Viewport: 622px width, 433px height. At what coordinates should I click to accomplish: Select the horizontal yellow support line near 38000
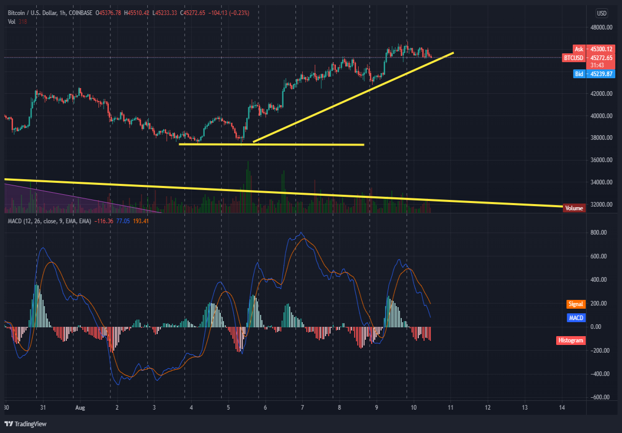pyautogui.click(x=272, y=144)
